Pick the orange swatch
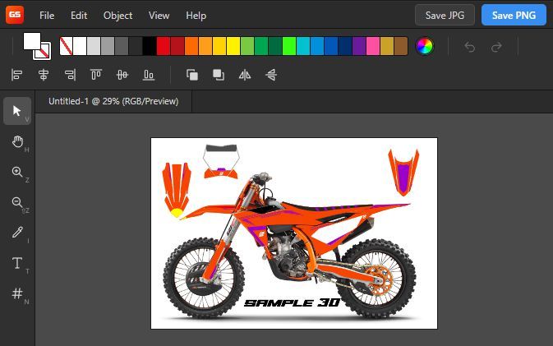This screenshot has height=346, width=553. point(191,46)
